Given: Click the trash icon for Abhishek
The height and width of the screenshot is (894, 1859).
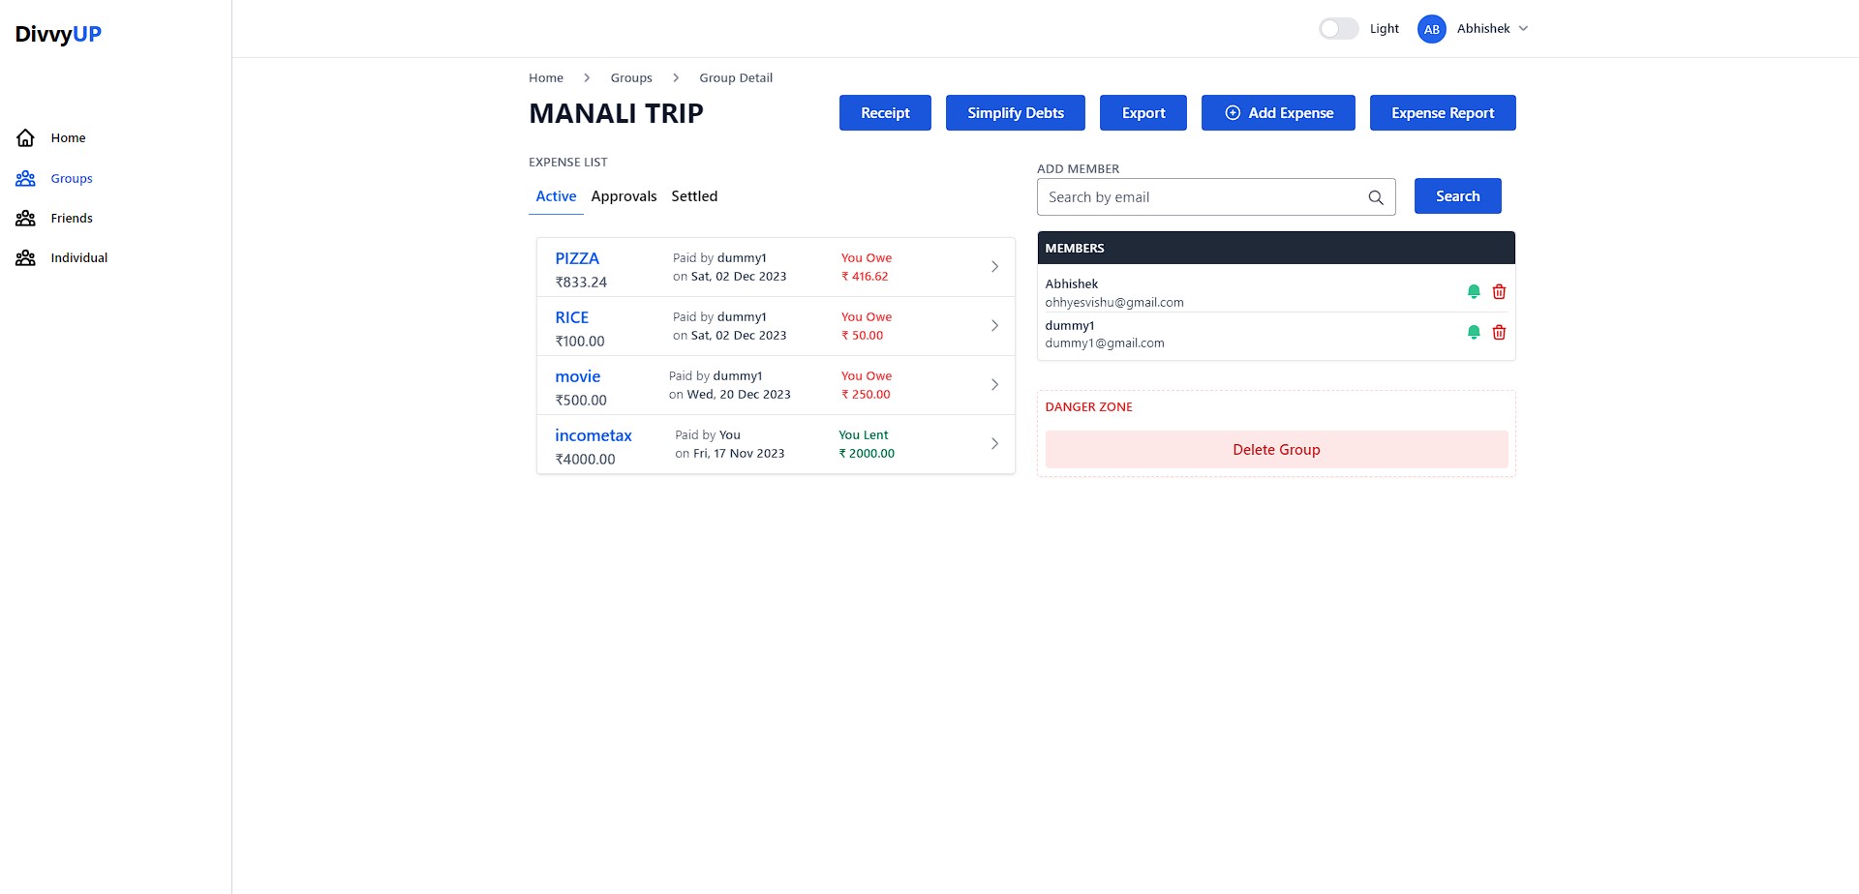Looking at the screenshot, I should [x=1499, y=292].
